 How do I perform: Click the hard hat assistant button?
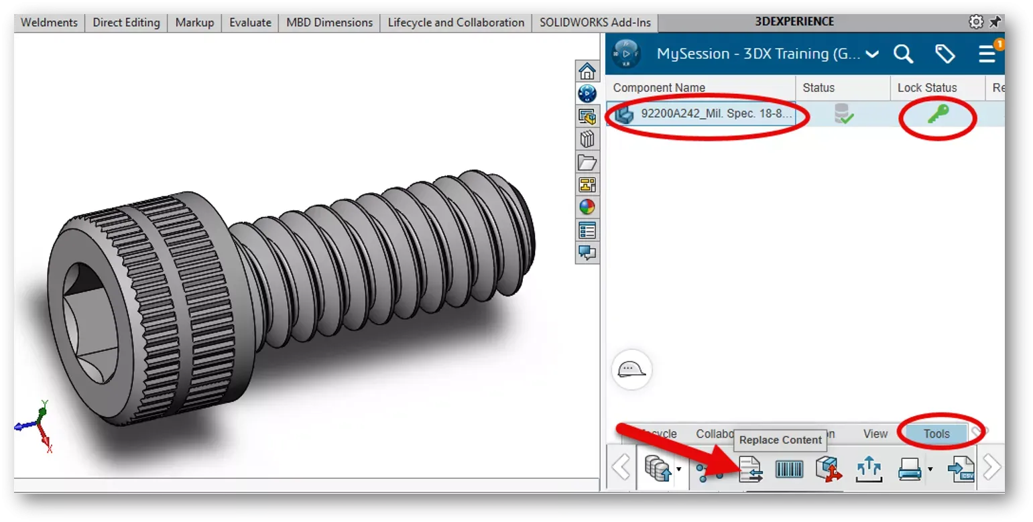pos(631,369)
